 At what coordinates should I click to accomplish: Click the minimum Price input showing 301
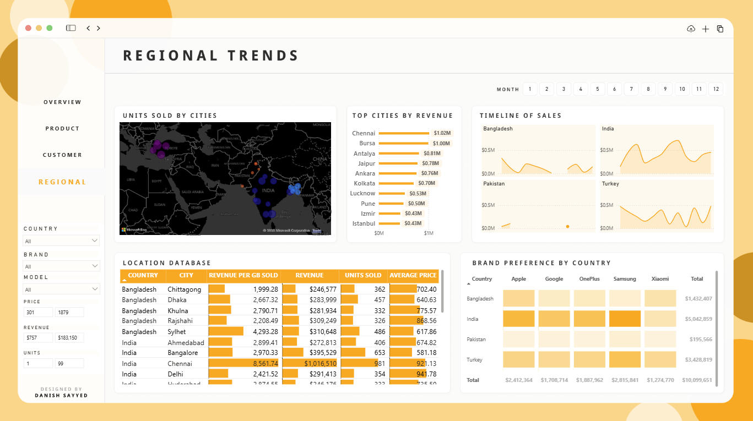click(x=38, y=313)
